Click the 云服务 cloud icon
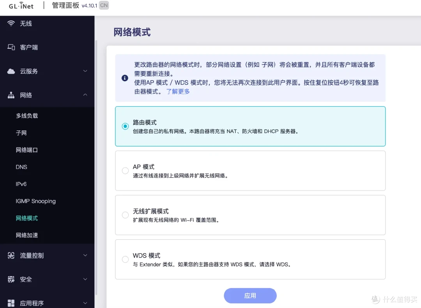Viewport: 421px width, 308px height. 11,71
